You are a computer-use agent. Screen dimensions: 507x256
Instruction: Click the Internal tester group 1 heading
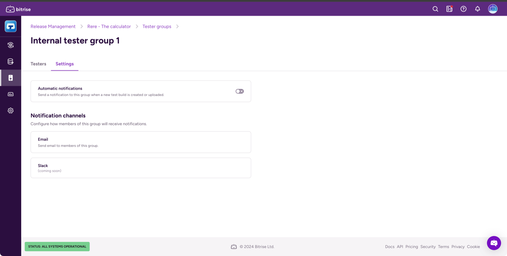click(75, 41)
